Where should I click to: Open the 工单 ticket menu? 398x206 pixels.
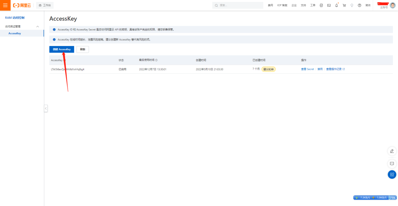[x=313, y=5]
